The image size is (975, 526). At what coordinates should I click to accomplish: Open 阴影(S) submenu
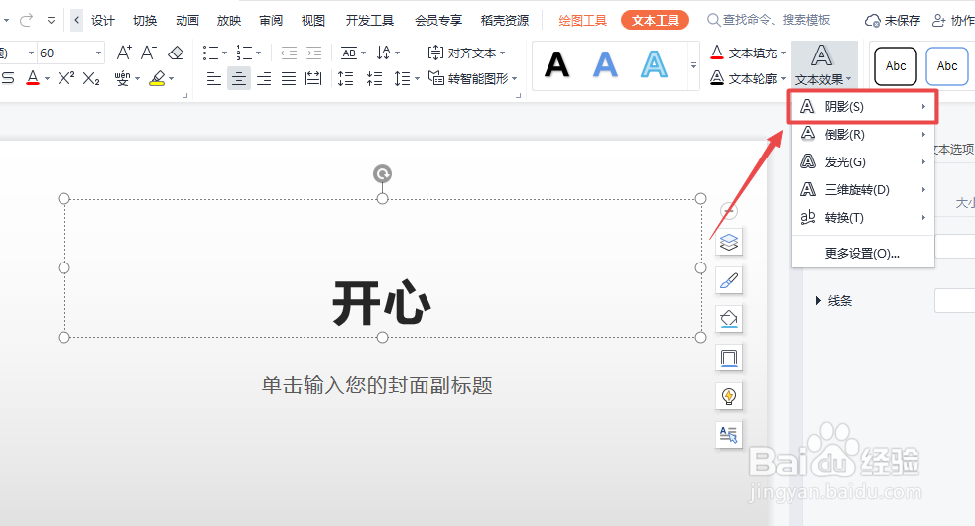(863, 107)
